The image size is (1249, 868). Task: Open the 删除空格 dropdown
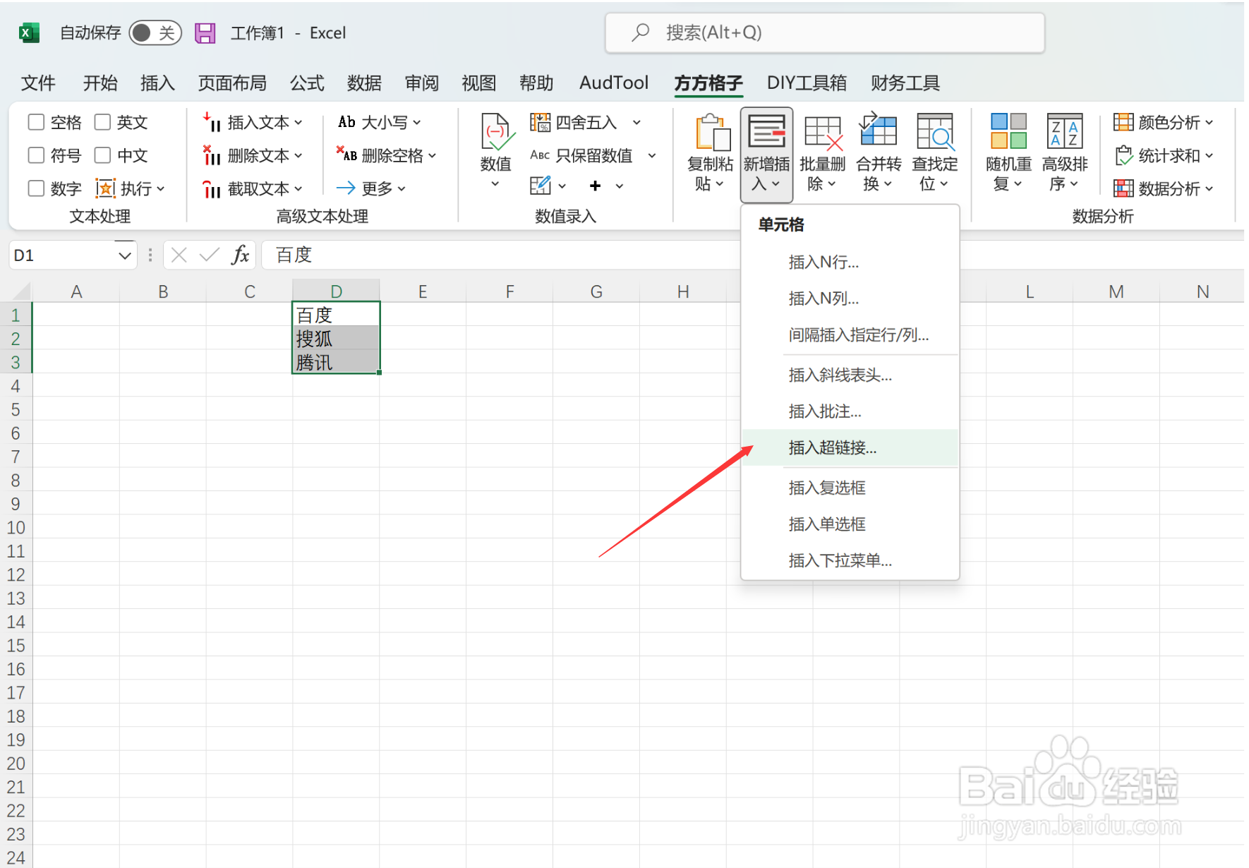[387, 155]
